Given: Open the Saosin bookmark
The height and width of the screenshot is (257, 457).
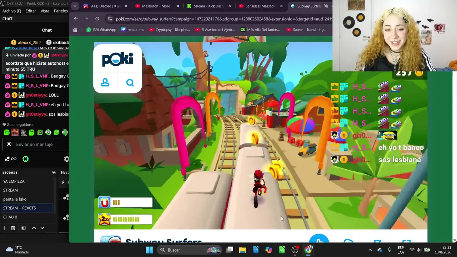Looking at the screenshot, I should 307,30.
